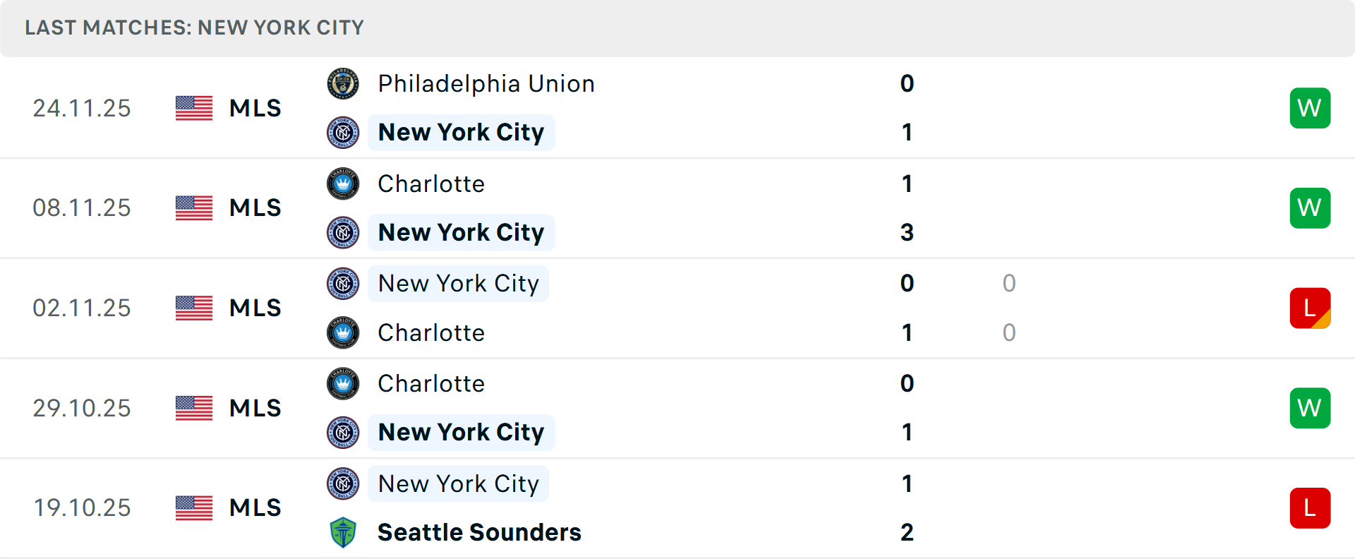Image resolution: width=1355 pixels, height=559 pixels.
Task: Click green W badge for 24.11.25 match
Action: (1310, 108)
